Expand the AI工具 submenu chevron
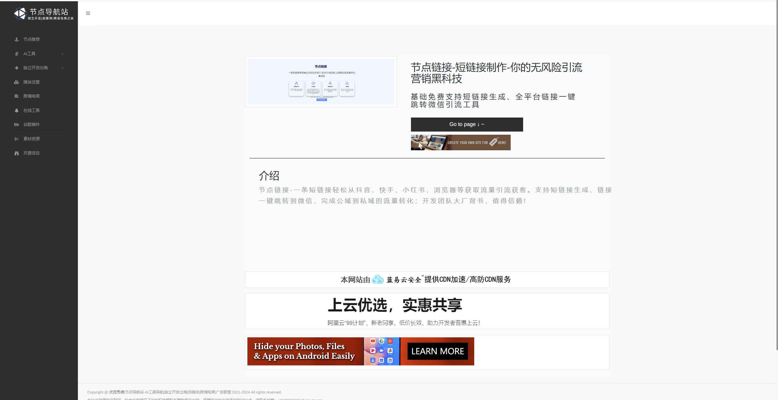The image size is (778, 400). tap(63, 54)
